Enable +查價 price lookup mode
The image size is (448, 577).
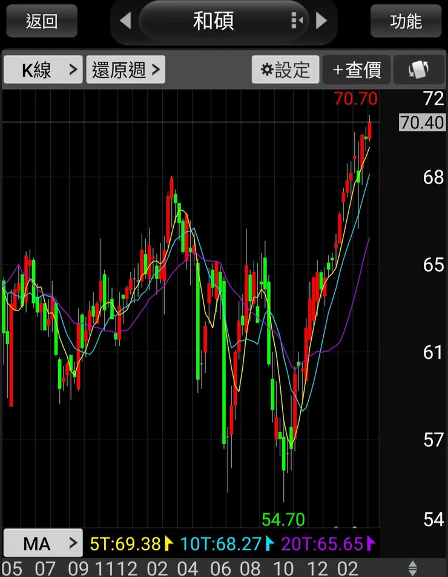pos(357,70)
